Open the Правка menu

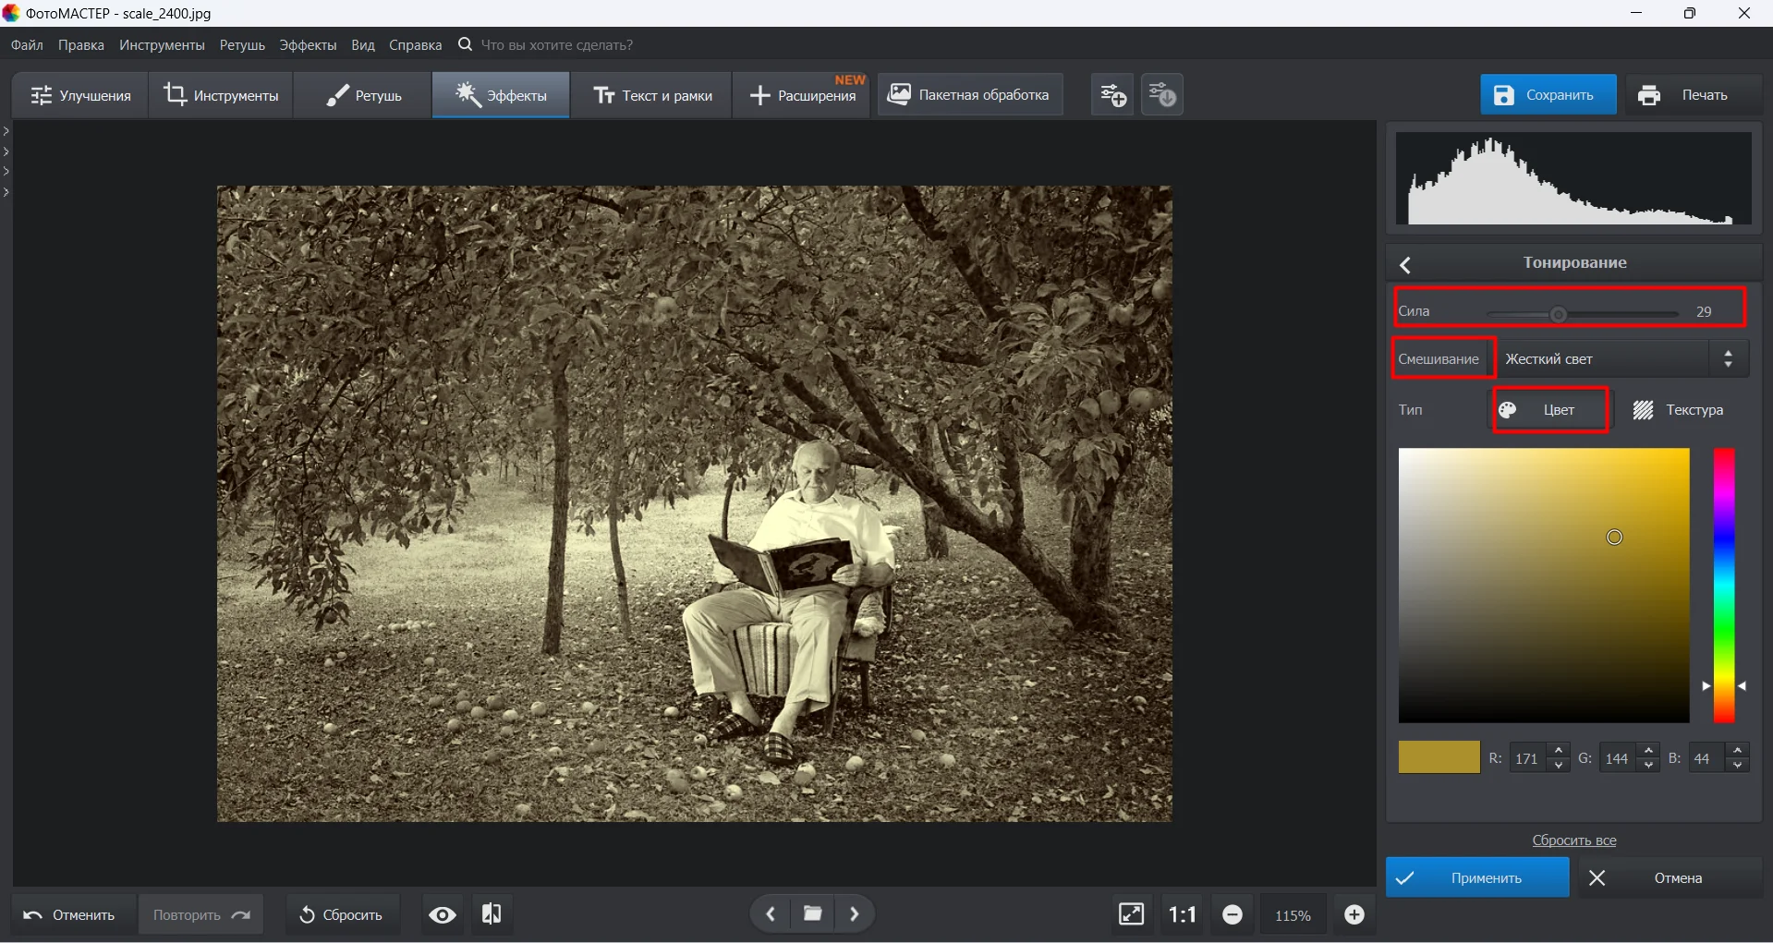tap(81, 44)
